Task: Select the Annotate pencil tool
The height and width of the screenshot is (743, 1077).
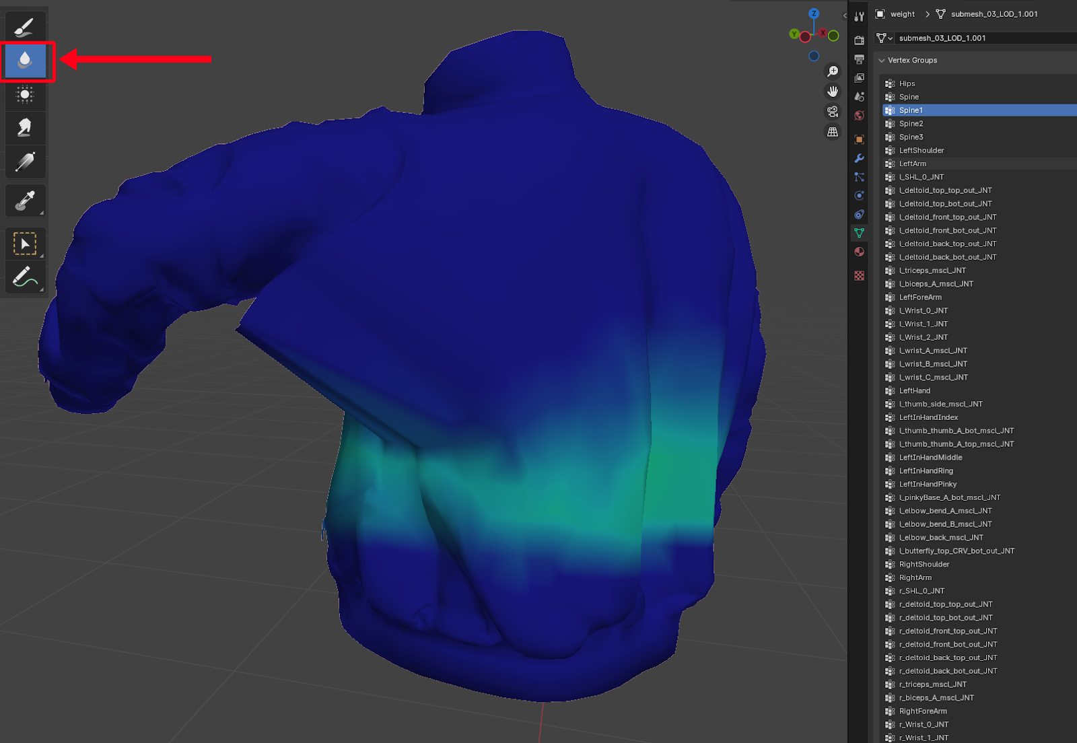Action: (25, 277)
